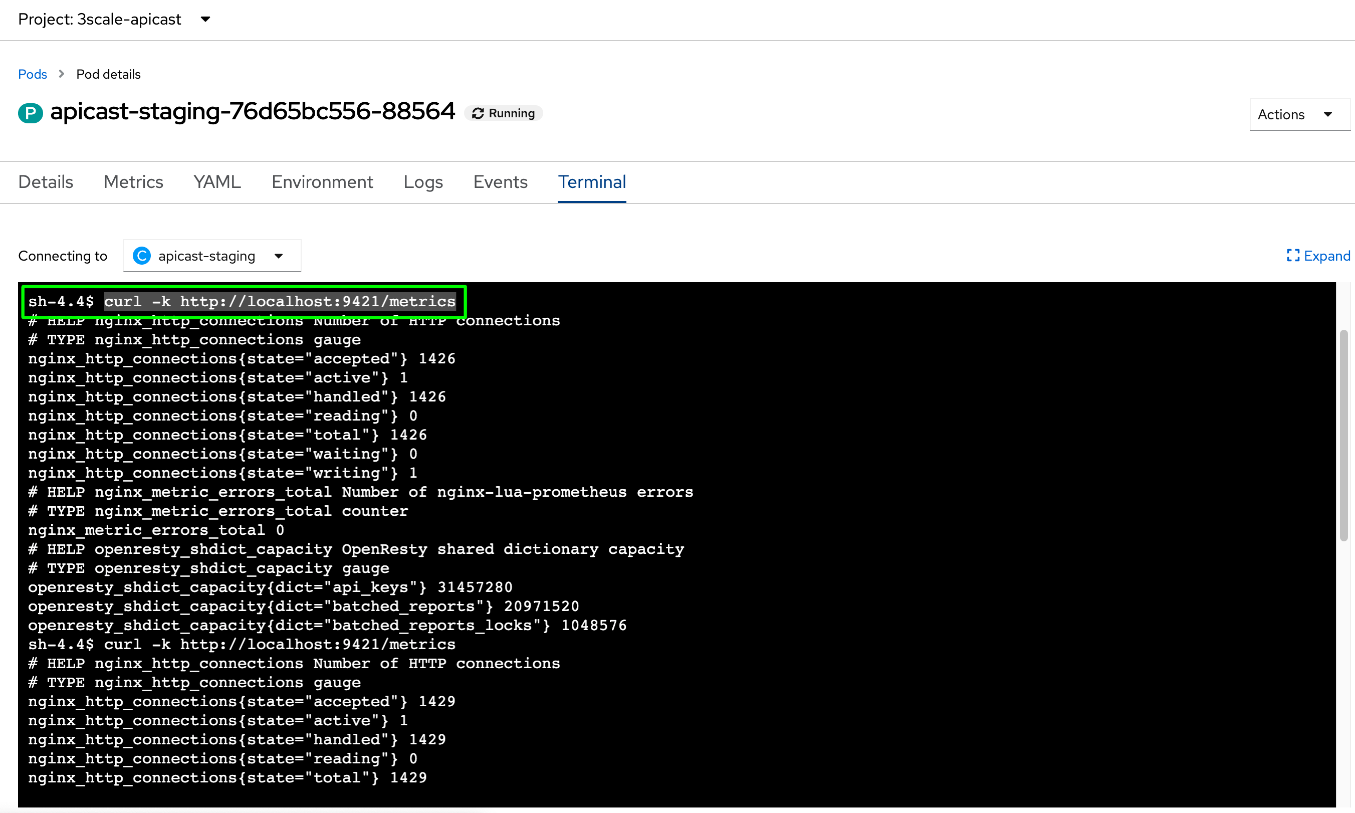Switch to the Details tab
This screenshot has height=813, width=1355.
(46, 182)
